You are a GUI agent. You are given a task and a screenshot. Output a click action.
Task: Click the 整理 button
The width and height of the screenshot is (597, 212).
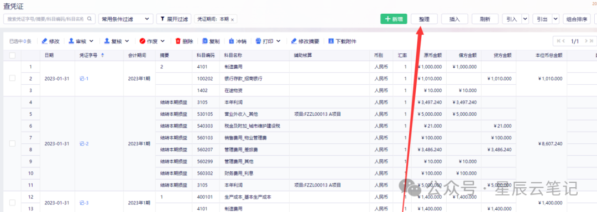click(424, 19)
